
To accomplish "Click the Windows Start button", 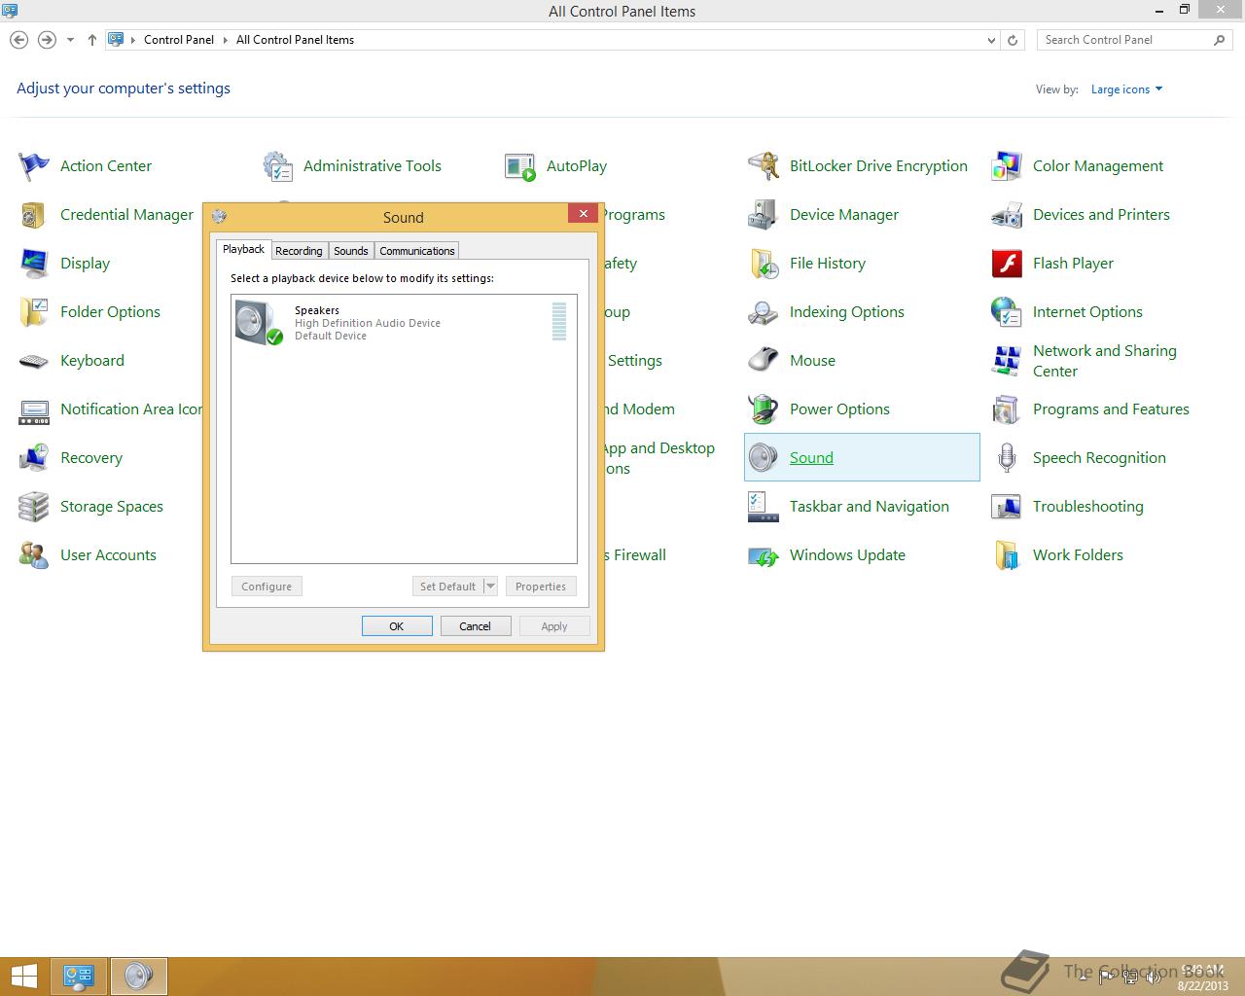I will 23,976.
